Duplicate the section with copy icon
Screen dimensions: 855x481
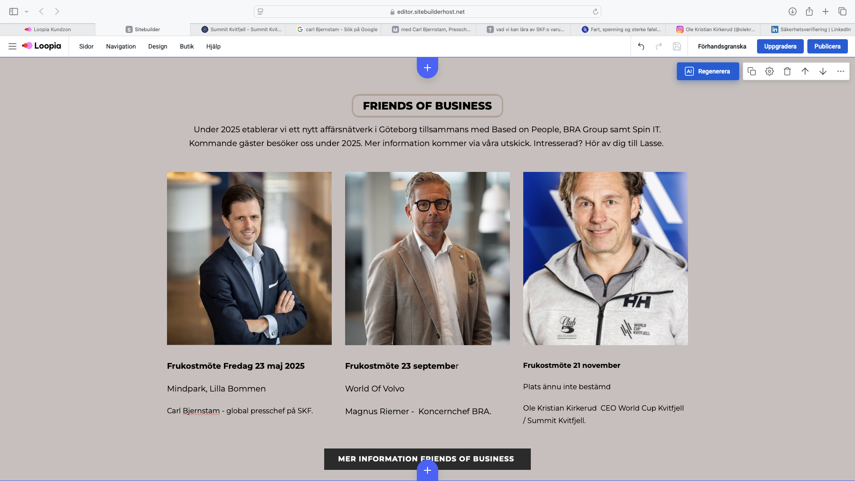tap(752, 71)
